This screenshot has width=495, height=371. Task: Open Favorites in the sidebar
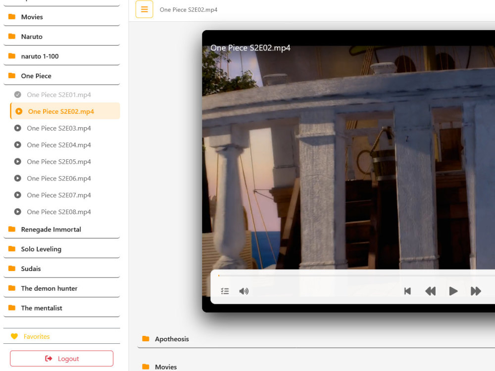point(61,336)
